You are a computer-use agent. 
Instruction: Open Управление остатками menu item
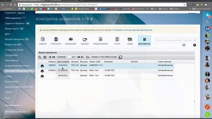(17, 65)
